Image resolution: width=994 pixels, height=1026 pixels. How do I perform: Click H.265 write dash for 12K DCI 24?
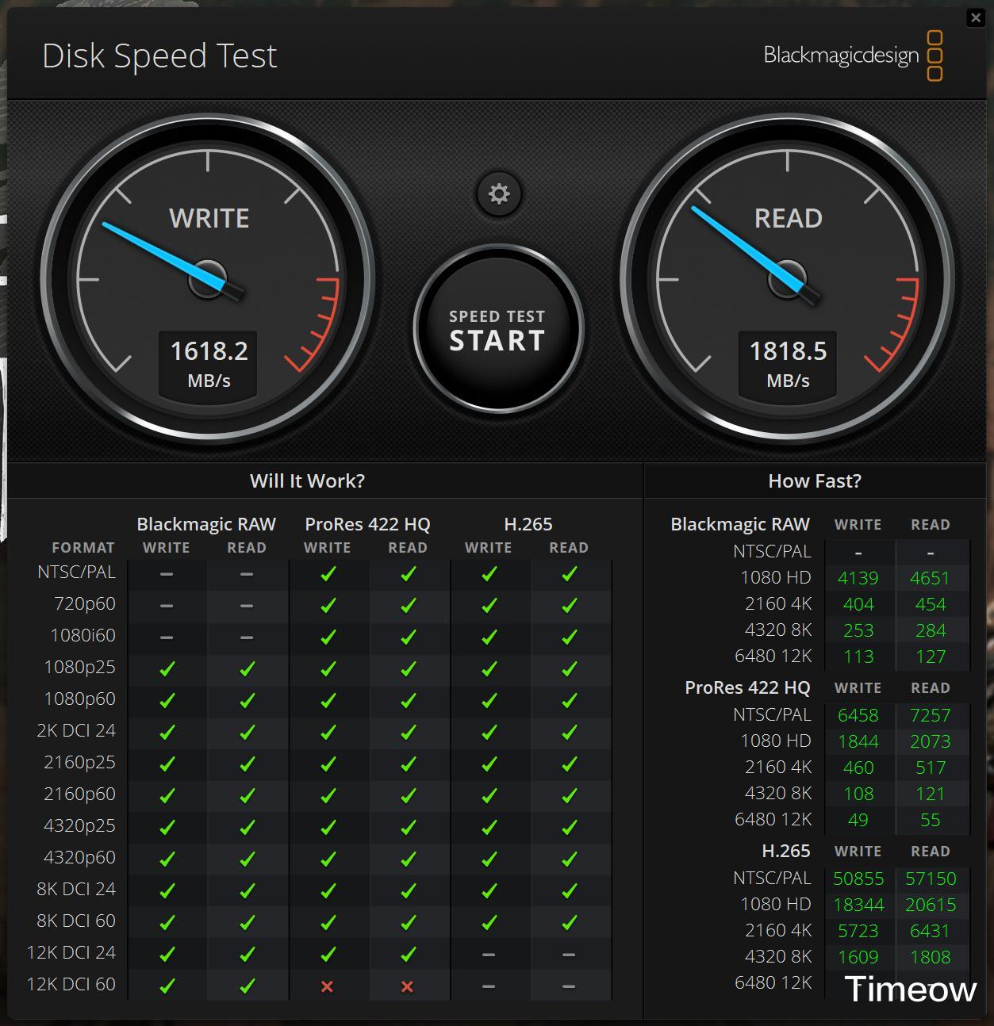(489, 955)
